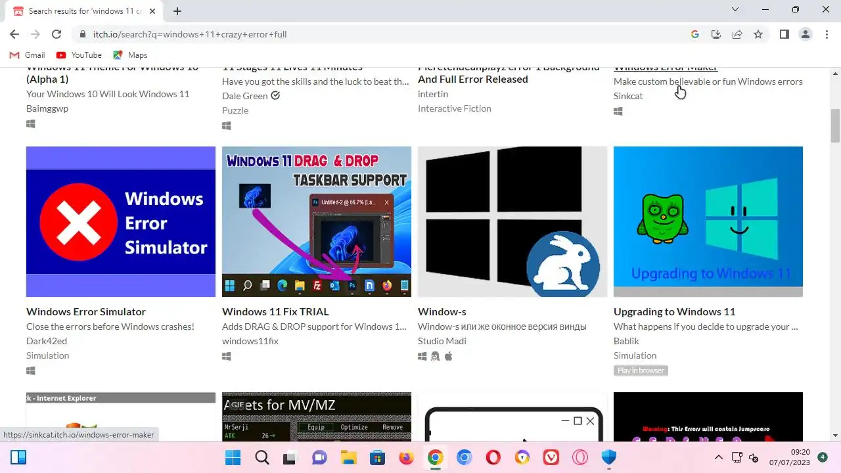Screen dimensions: 841x473
Task: Open Windows Error Simulator thumbnail
Action: pos(121,221)
